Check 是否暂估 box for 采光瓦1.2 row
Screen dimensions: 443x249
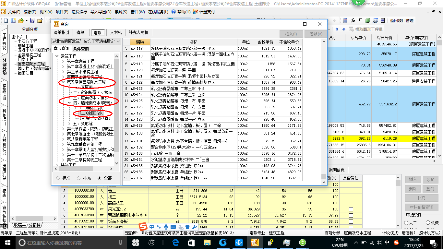coord(351,209)
